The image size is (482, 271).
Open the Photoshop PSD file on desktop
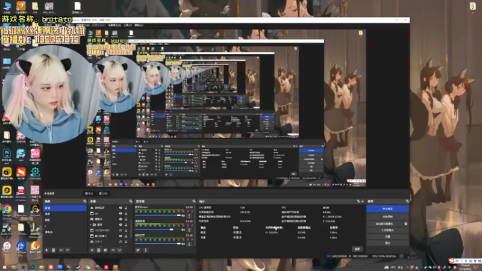click(7, 155)
